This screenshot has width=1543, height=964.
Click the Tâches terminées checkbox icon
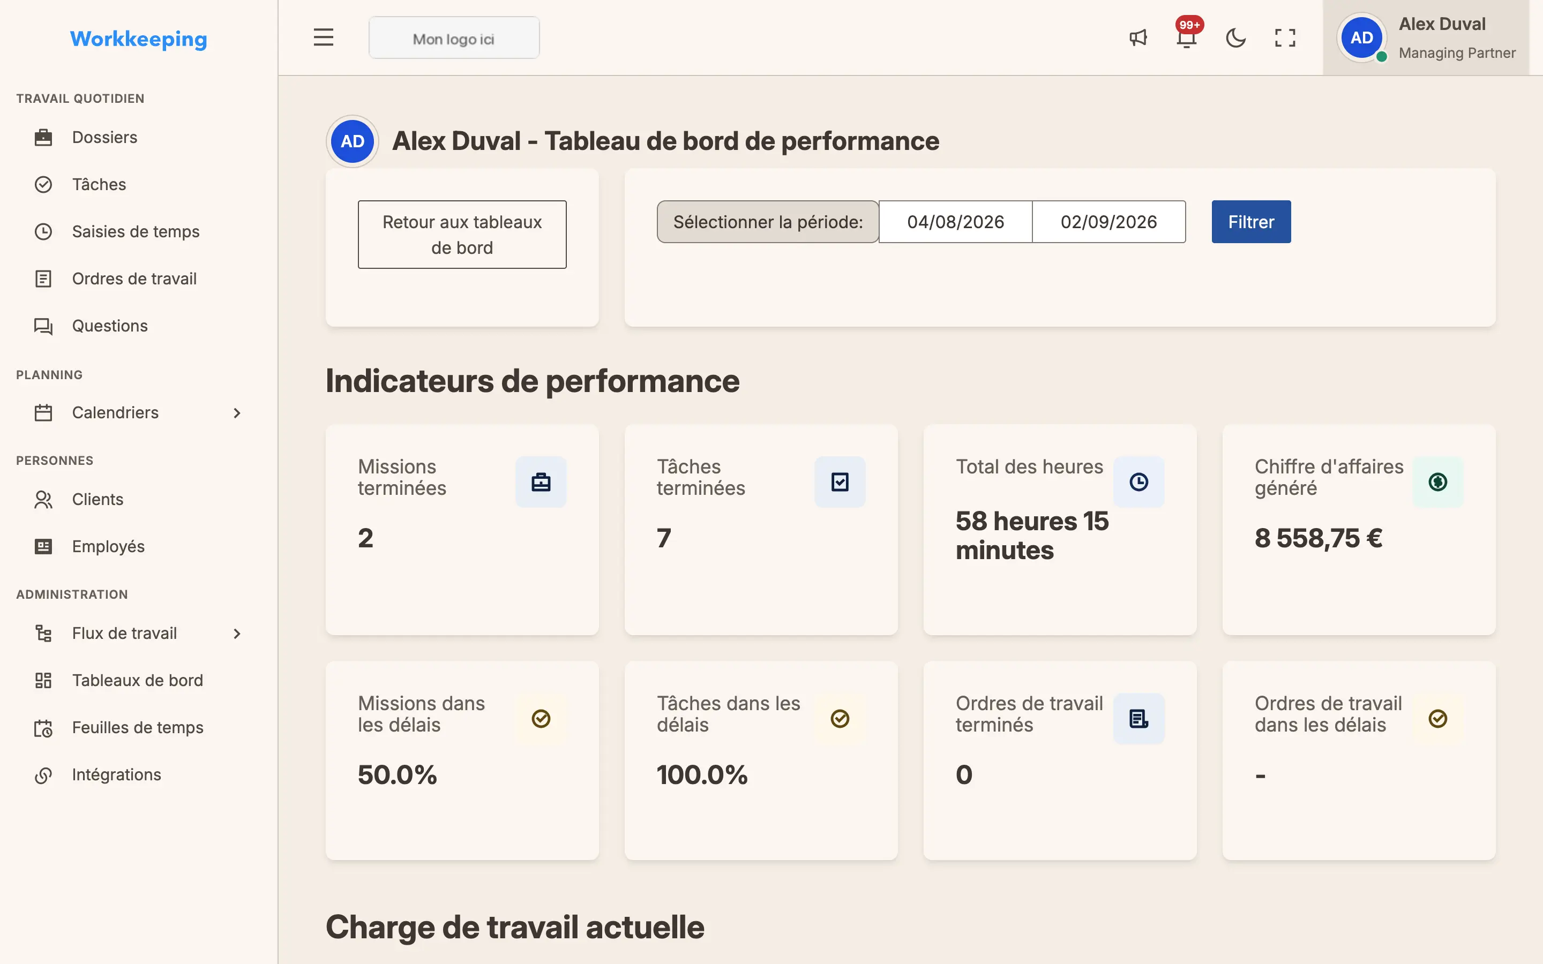(840, 482)
